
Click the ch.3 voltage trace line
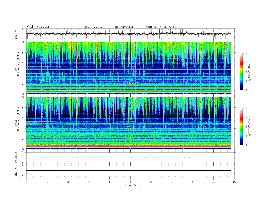coord(128,157)
